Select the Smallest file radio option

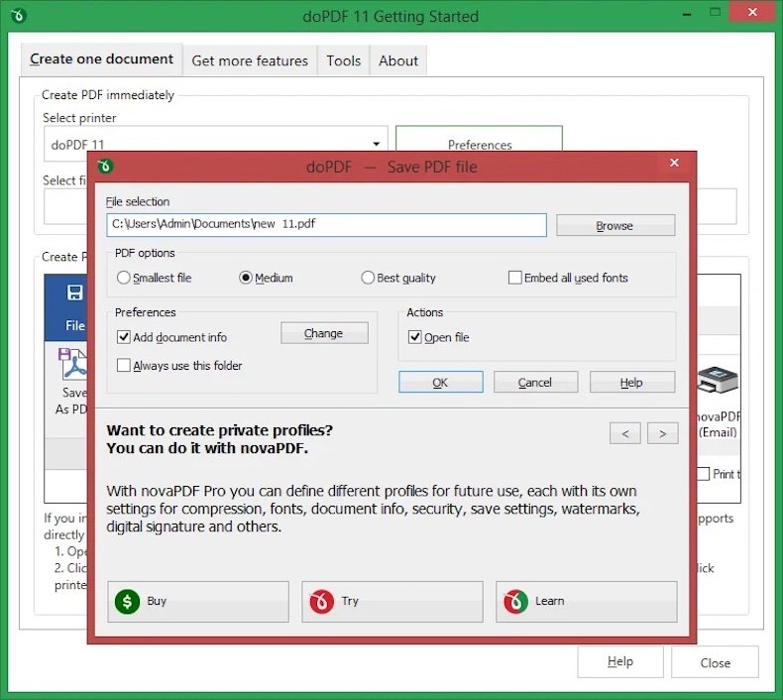click(x=124, y=279)
